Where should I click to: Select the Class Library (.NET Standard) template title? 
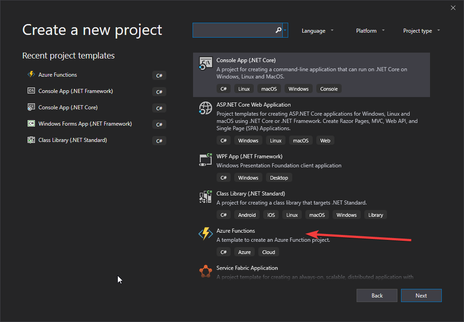(x=251, y=194)
